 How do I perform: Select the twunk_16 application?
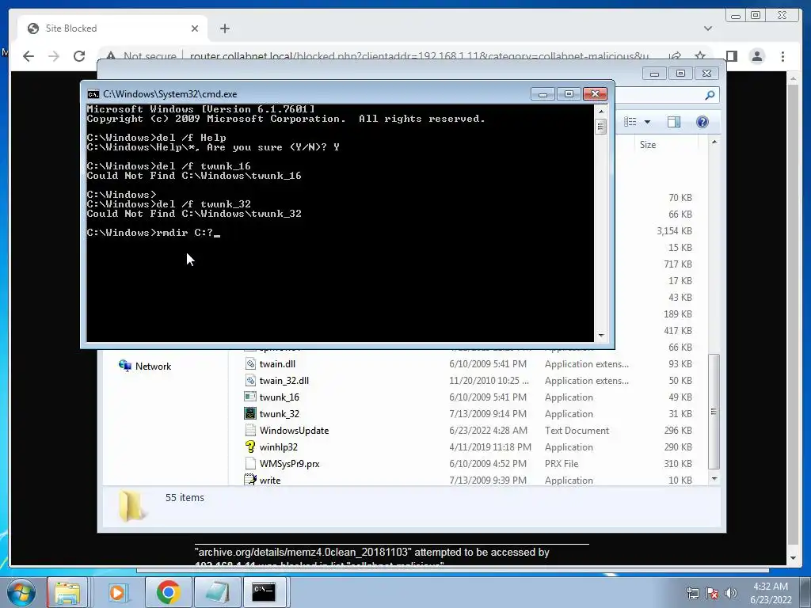pos(280,397)
